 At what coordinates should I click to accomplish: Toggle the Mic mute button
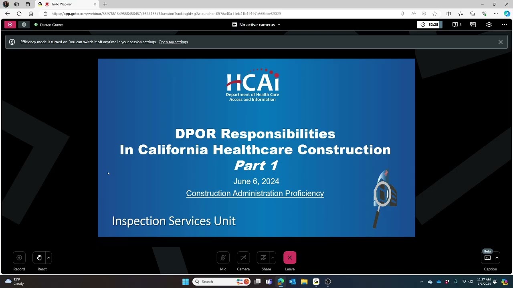click(x=223, y=258)
